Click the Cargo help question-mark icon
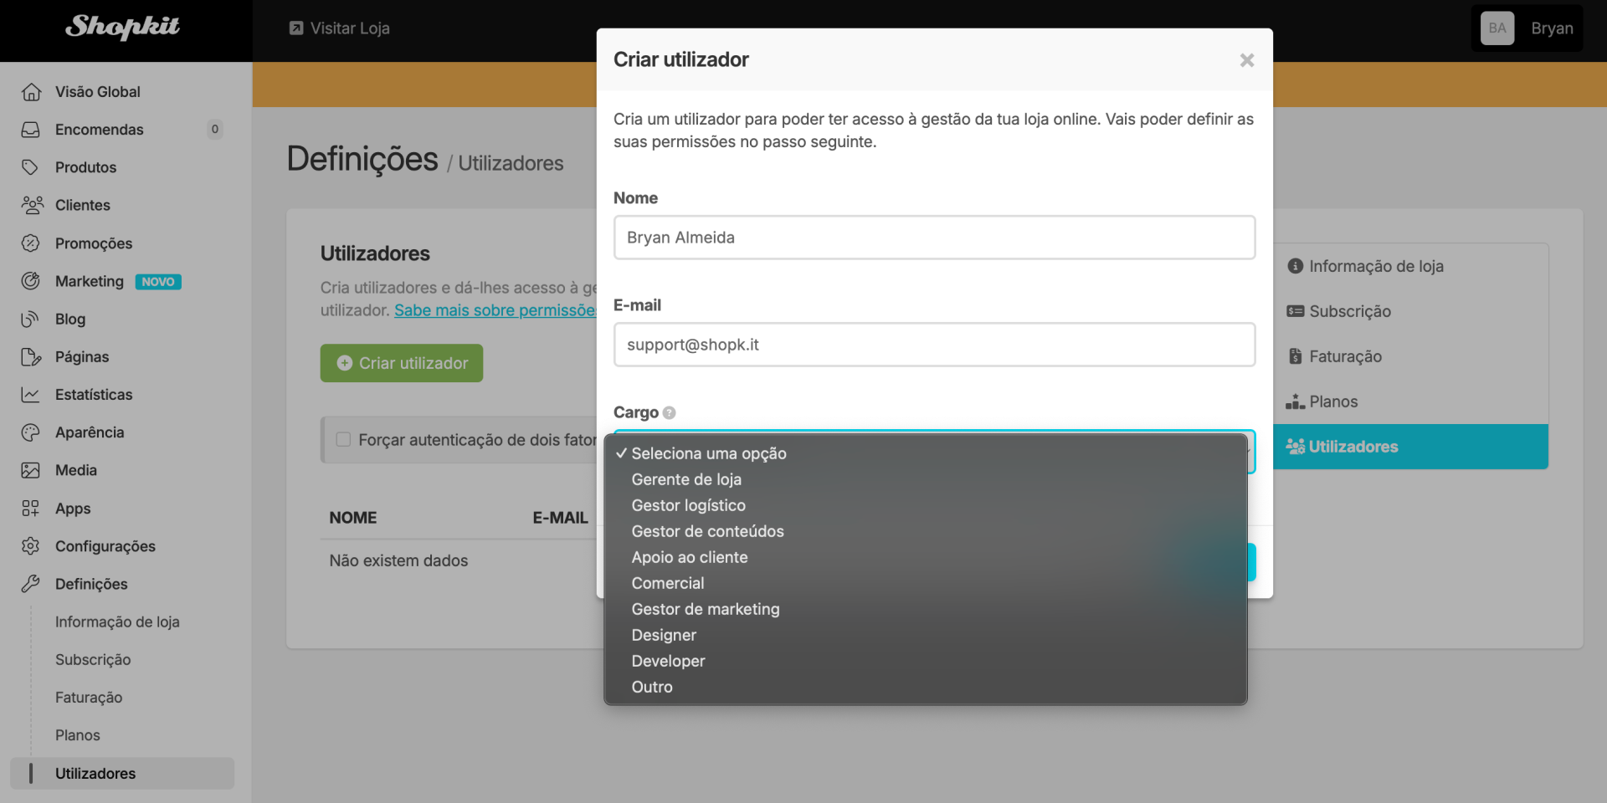1607x803 pixels. [669, 412]
